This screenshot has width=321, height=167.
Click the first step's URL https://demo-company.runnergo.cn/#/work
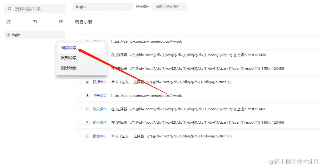tap(146, 41)
